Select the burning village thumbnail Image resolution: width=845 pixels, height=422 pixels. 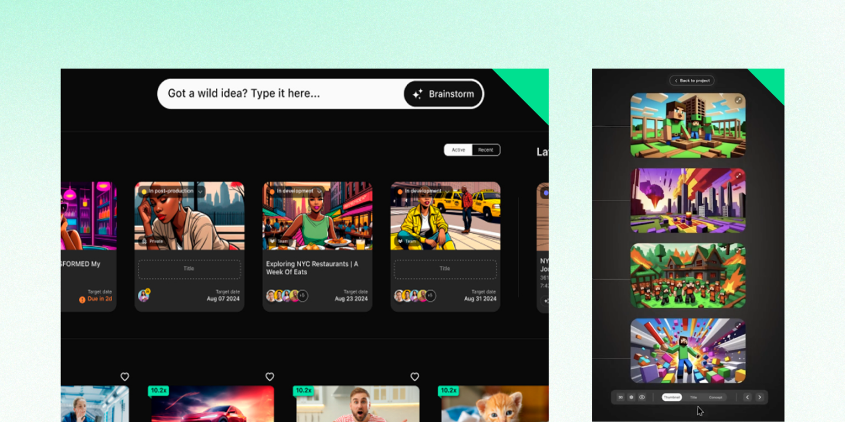[688, 275]
